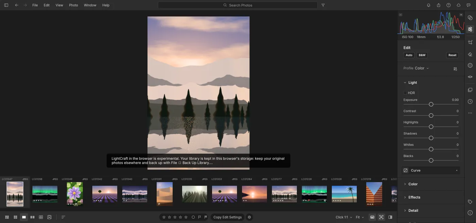Expand the Effects section
Image resolution: width=476 pixels, height=223 pixels.
pyautogui.click(x=405, y=198)
